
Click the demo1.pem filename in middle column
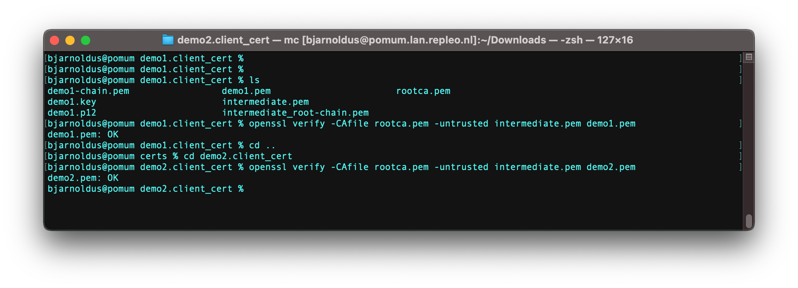click(246, 91)
